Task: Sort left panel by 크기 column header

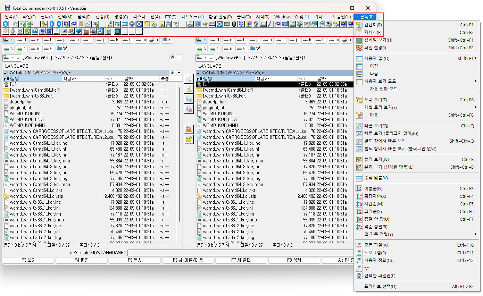Action: pos(114,79)
